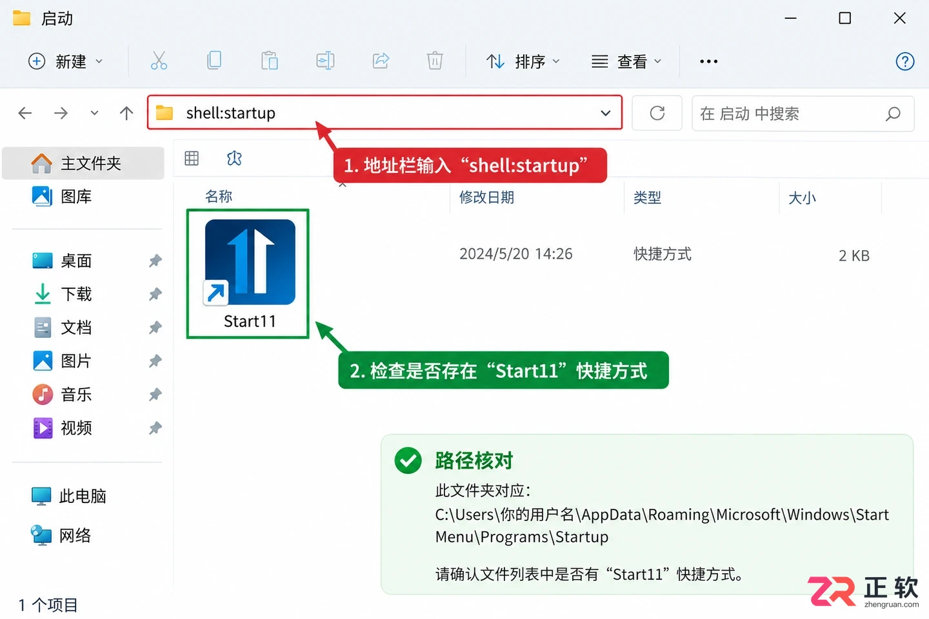
Task: Click the Cut scissors icon
Action: (159, 61)
